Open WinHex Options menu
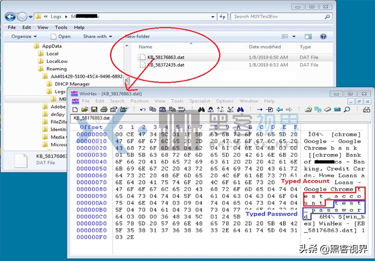375x261 pixels. (x=225, y=101)
